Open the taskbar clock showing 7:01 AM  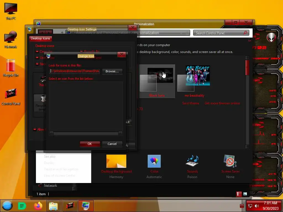271,206
